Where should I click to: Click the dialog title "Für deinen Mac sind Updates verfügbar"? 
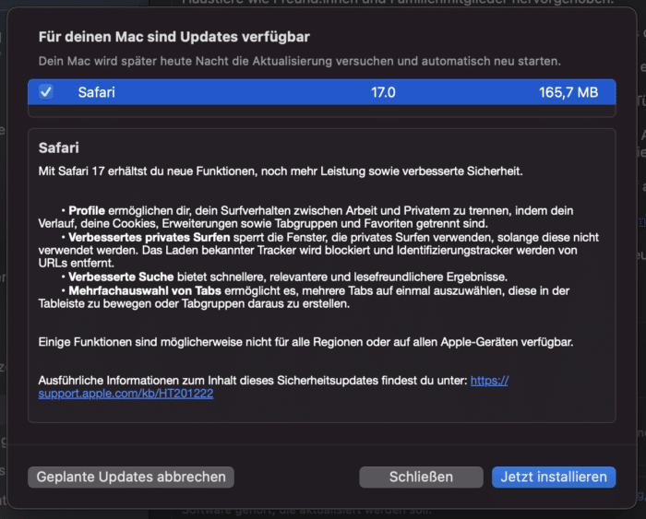174,37
